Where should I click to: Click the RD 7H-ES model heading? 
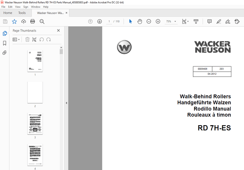pyautogui.click(x=214, y=128)
